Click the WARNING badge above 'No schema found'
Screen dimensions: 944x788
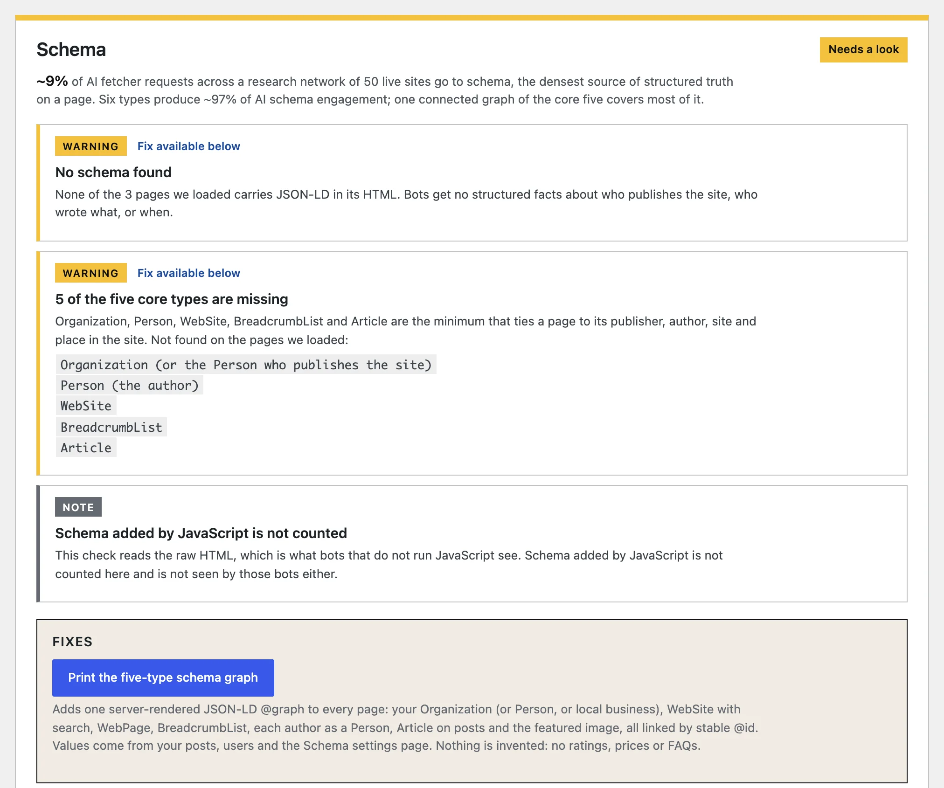(91, 146)
